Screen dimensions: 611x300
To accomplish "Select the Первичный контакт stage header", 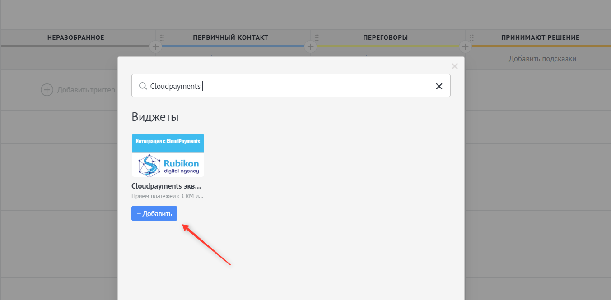I will click(x=230, y=37).
